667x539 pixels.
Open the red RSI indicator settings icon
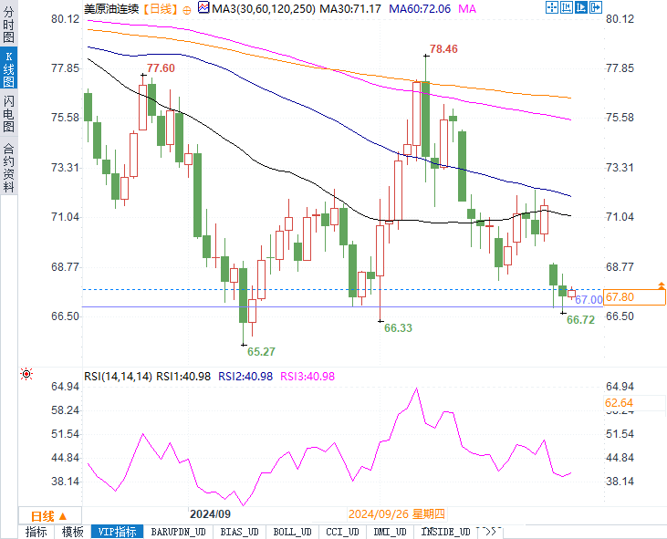(x=26, y=374)
